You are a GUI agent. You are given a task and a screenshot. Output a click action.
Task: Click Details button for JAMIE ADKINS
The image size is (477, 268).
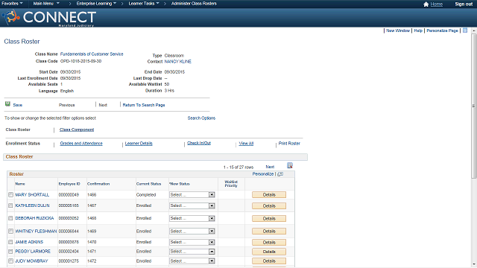[269, 243]
